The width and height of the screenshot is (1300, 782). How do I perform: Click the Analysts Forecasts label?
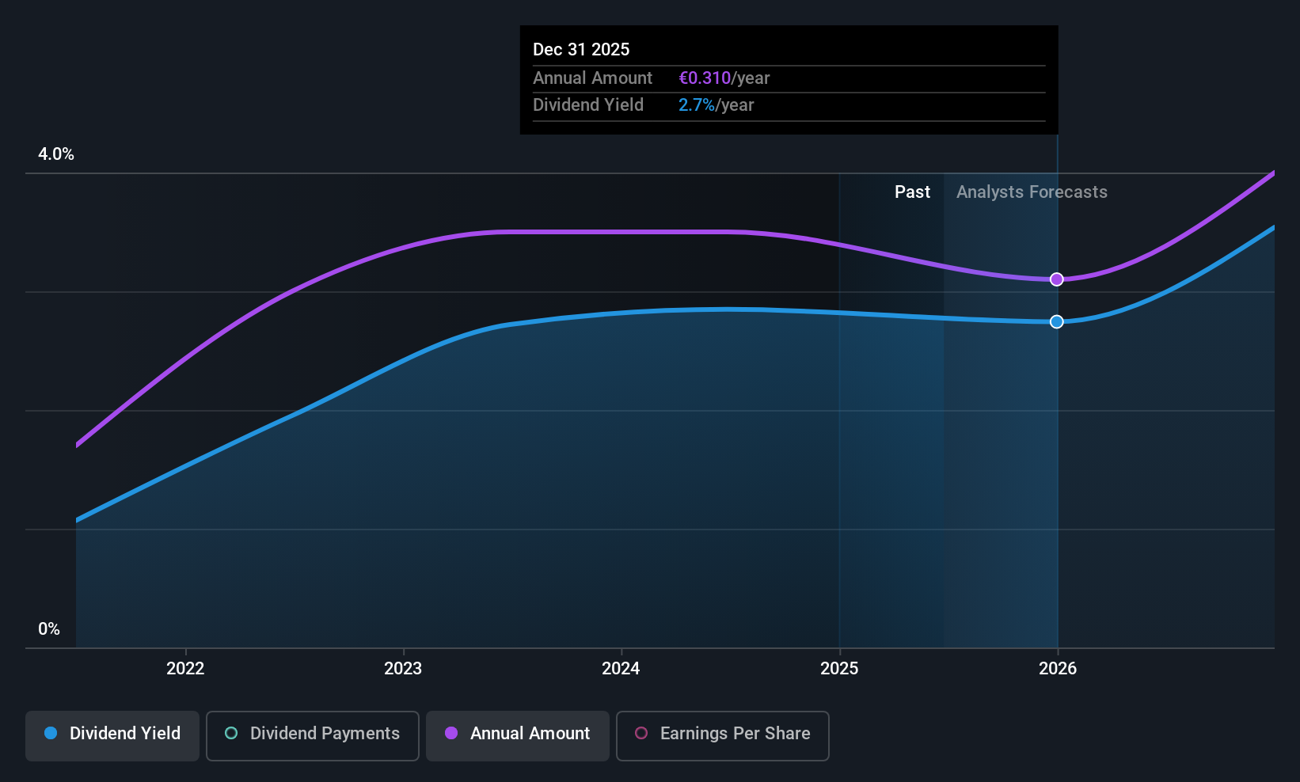[x=1032, y=192]
